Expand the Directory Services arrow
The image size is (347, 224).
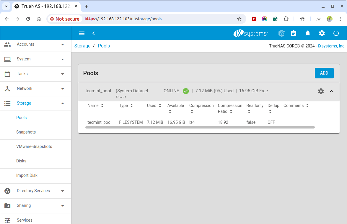63,191
